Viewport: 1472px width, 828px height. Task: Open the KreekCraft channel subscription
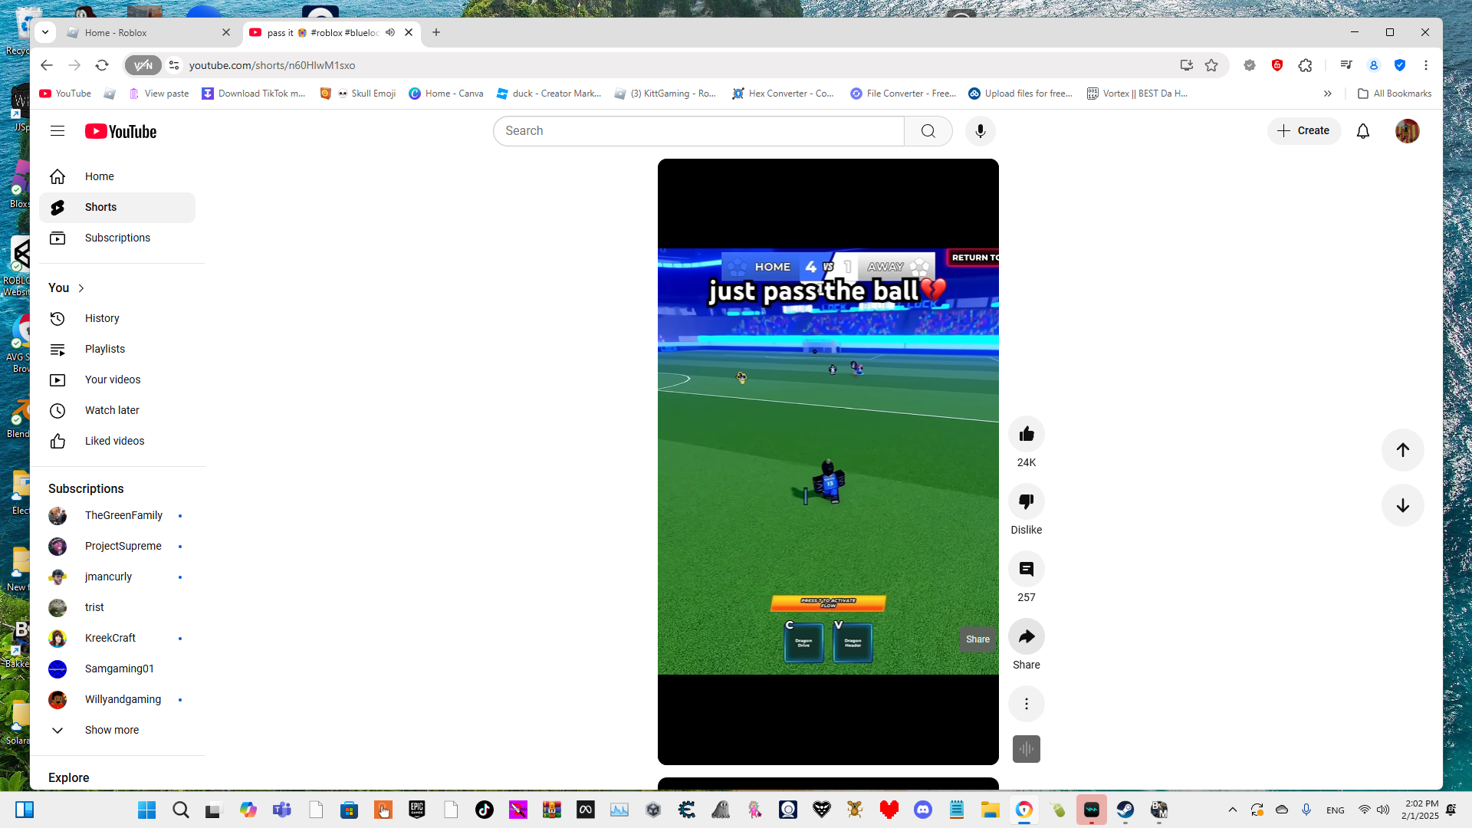coord(110,638)
